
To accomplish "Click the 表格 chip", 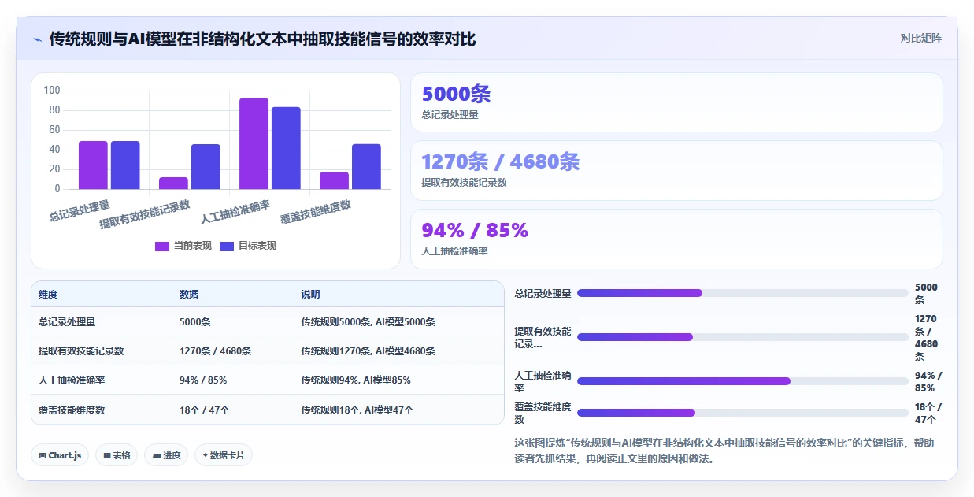I will tap(117, 455).
